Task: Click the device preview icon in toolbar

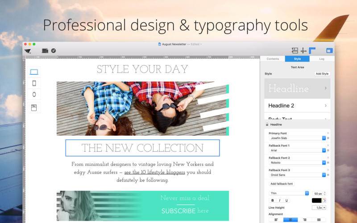Action: click(45, 51)
